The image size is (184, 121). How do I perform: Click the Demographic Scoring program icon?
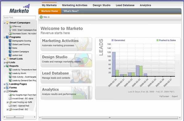(10, 41)
